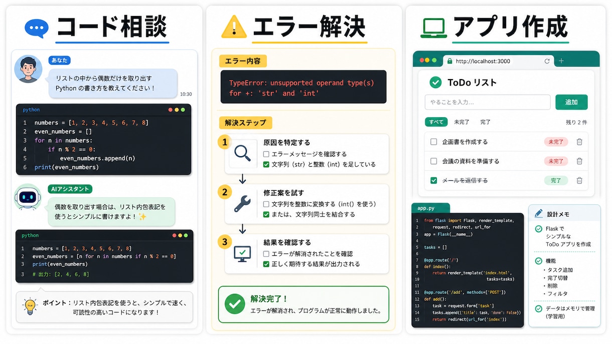This screenshot has height=344, width=612.
Task: Check 文字列を整数に変換する checkbox
Action: [266, 204]
